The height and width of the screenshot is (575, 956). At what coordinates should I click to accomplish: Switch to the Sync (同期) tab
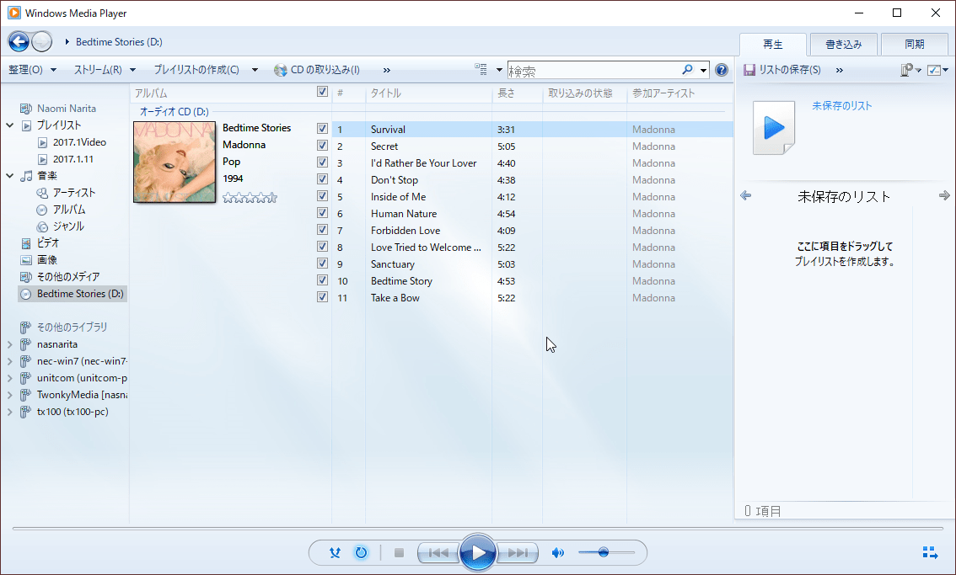point(915,45)
